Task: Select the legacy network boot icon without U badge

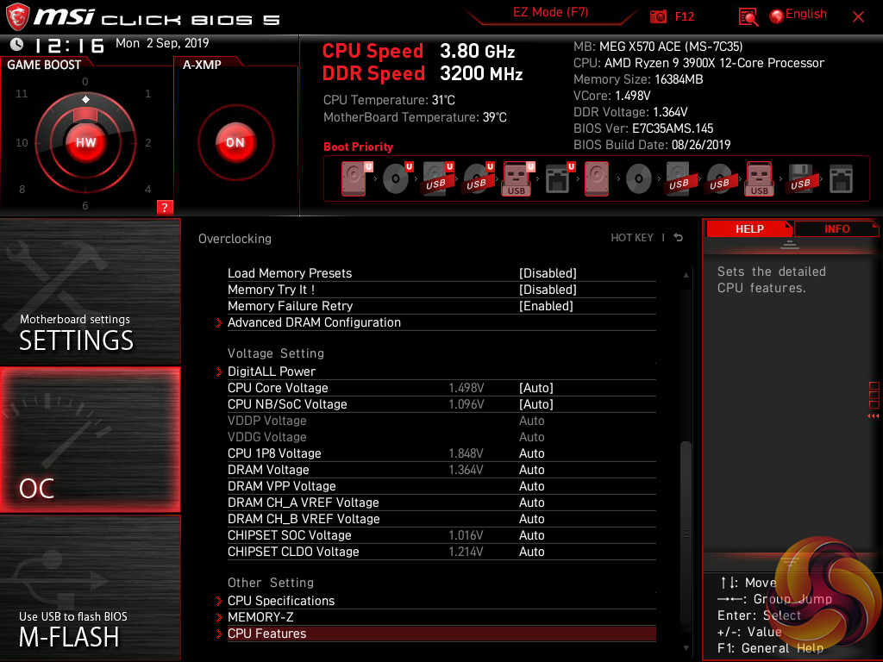Action: 842,179
